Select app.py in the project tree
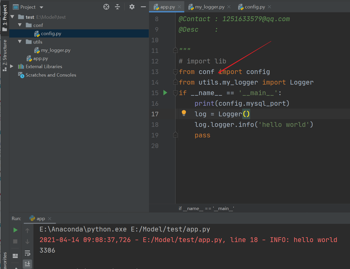 tap(37, 58)
